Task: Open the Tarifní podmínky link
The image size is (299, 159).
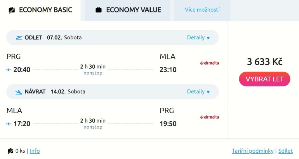Action: tap(253, 151)
